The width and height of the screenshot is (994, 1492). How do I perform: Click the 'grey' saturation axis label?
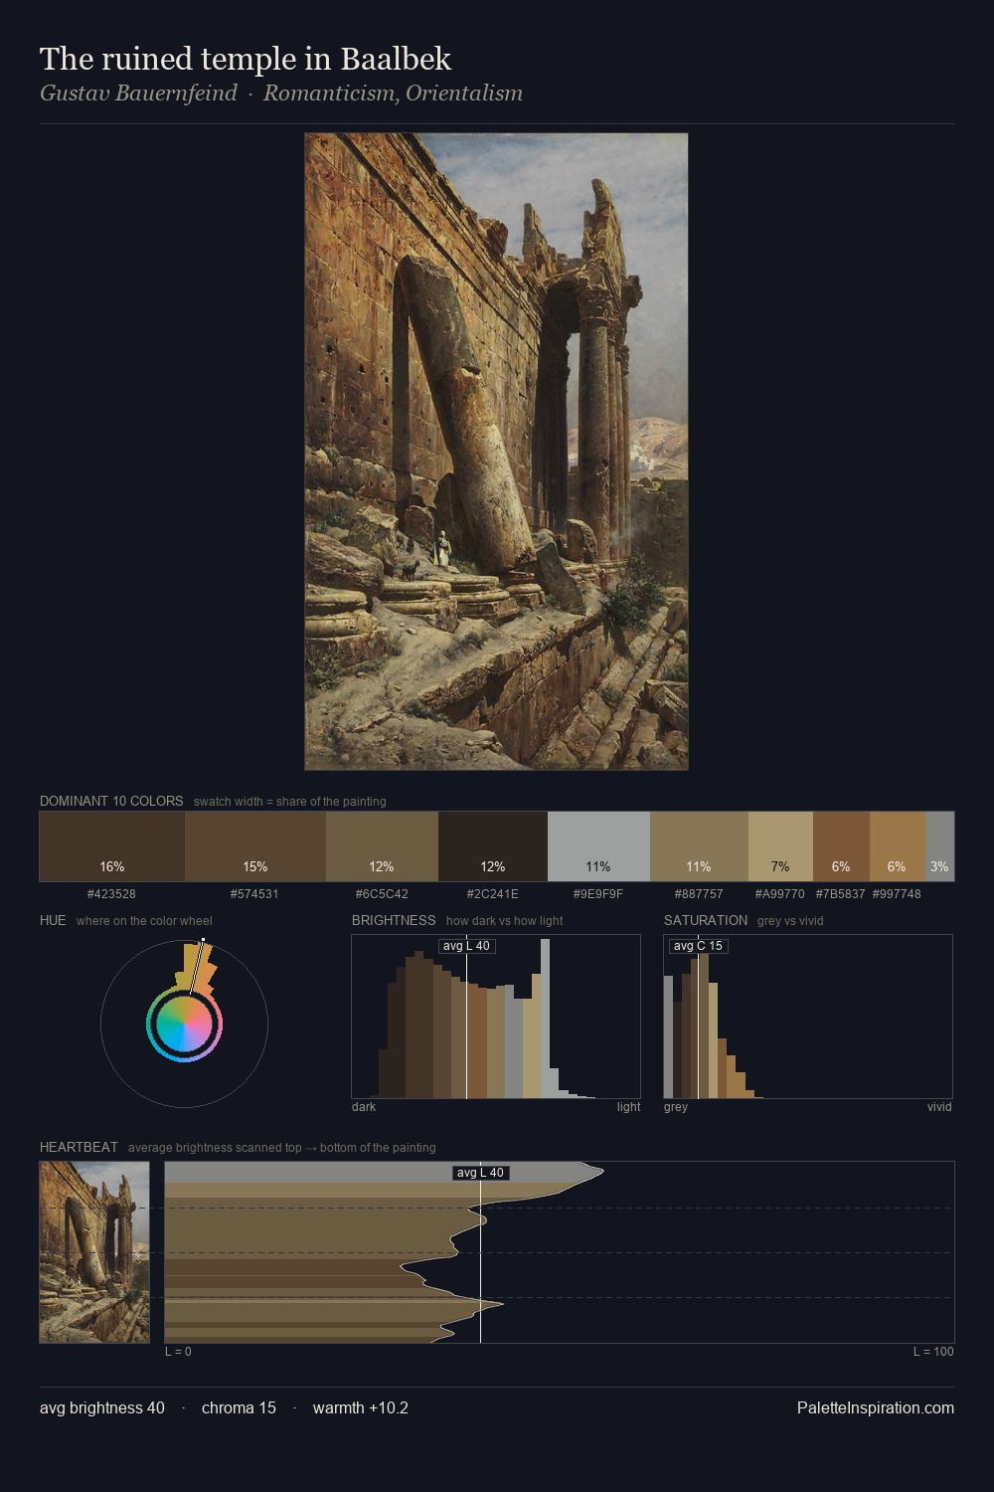tap(676, 1107)
